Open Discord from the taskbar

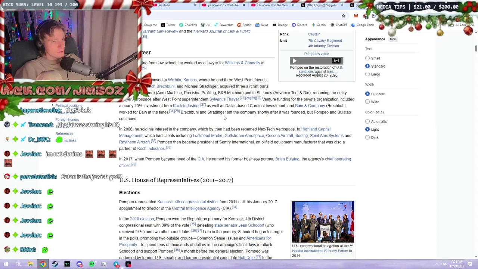tap(80, 264)
